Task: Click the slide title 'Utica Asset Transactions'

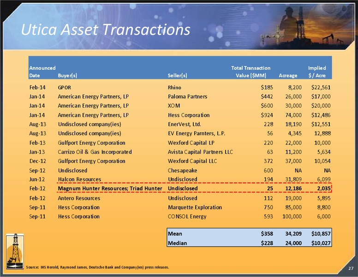Action: click(106, 30)
